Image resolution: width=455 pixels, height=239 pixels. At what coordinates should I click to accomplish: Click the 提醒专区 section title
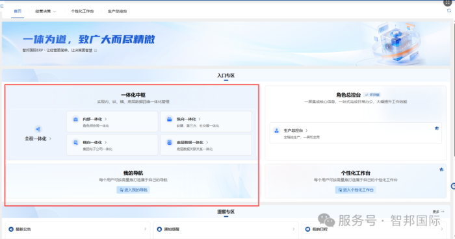point(226,212)
